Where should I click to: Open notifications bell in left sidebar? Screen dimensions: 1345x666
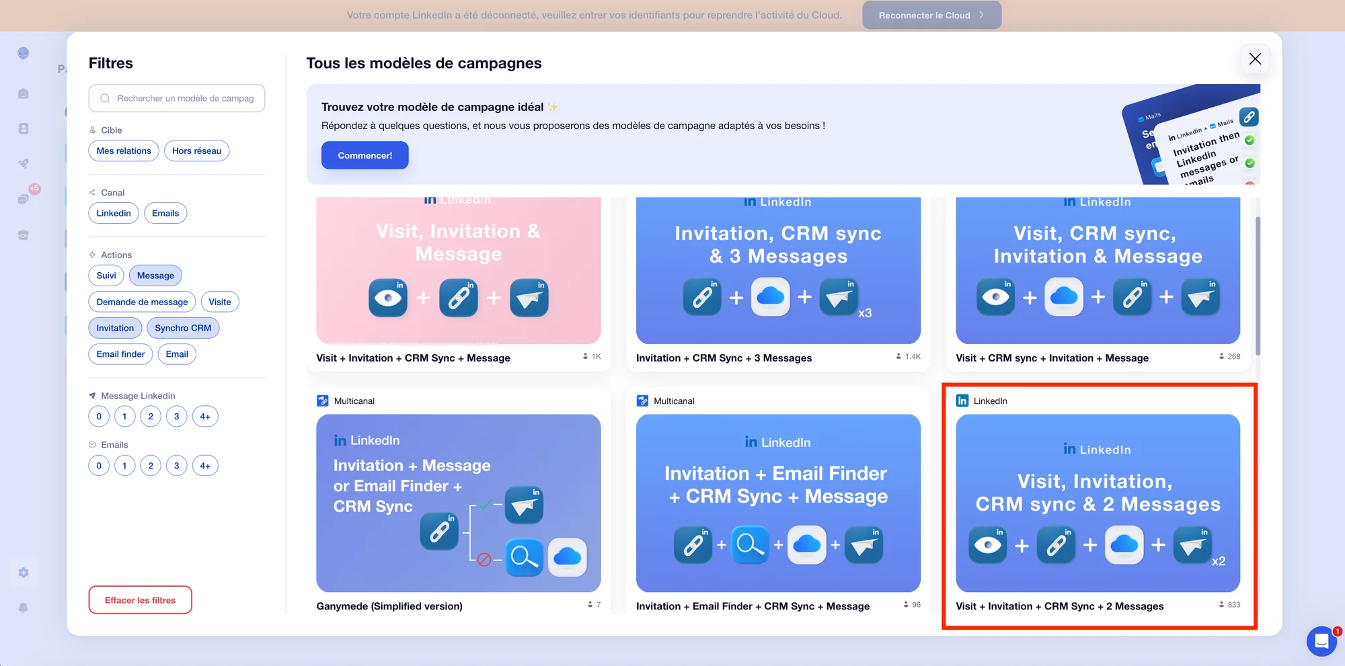pyautogui.click(x=24, y=608)
